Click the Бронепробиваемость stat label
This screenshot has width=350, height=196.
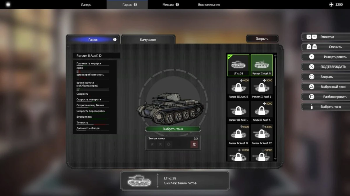[90, 75]
